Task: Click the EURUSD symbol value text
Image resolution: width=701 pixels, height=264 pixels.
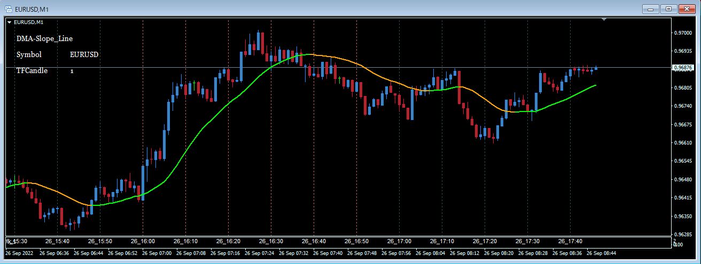Action: point(84,54)
